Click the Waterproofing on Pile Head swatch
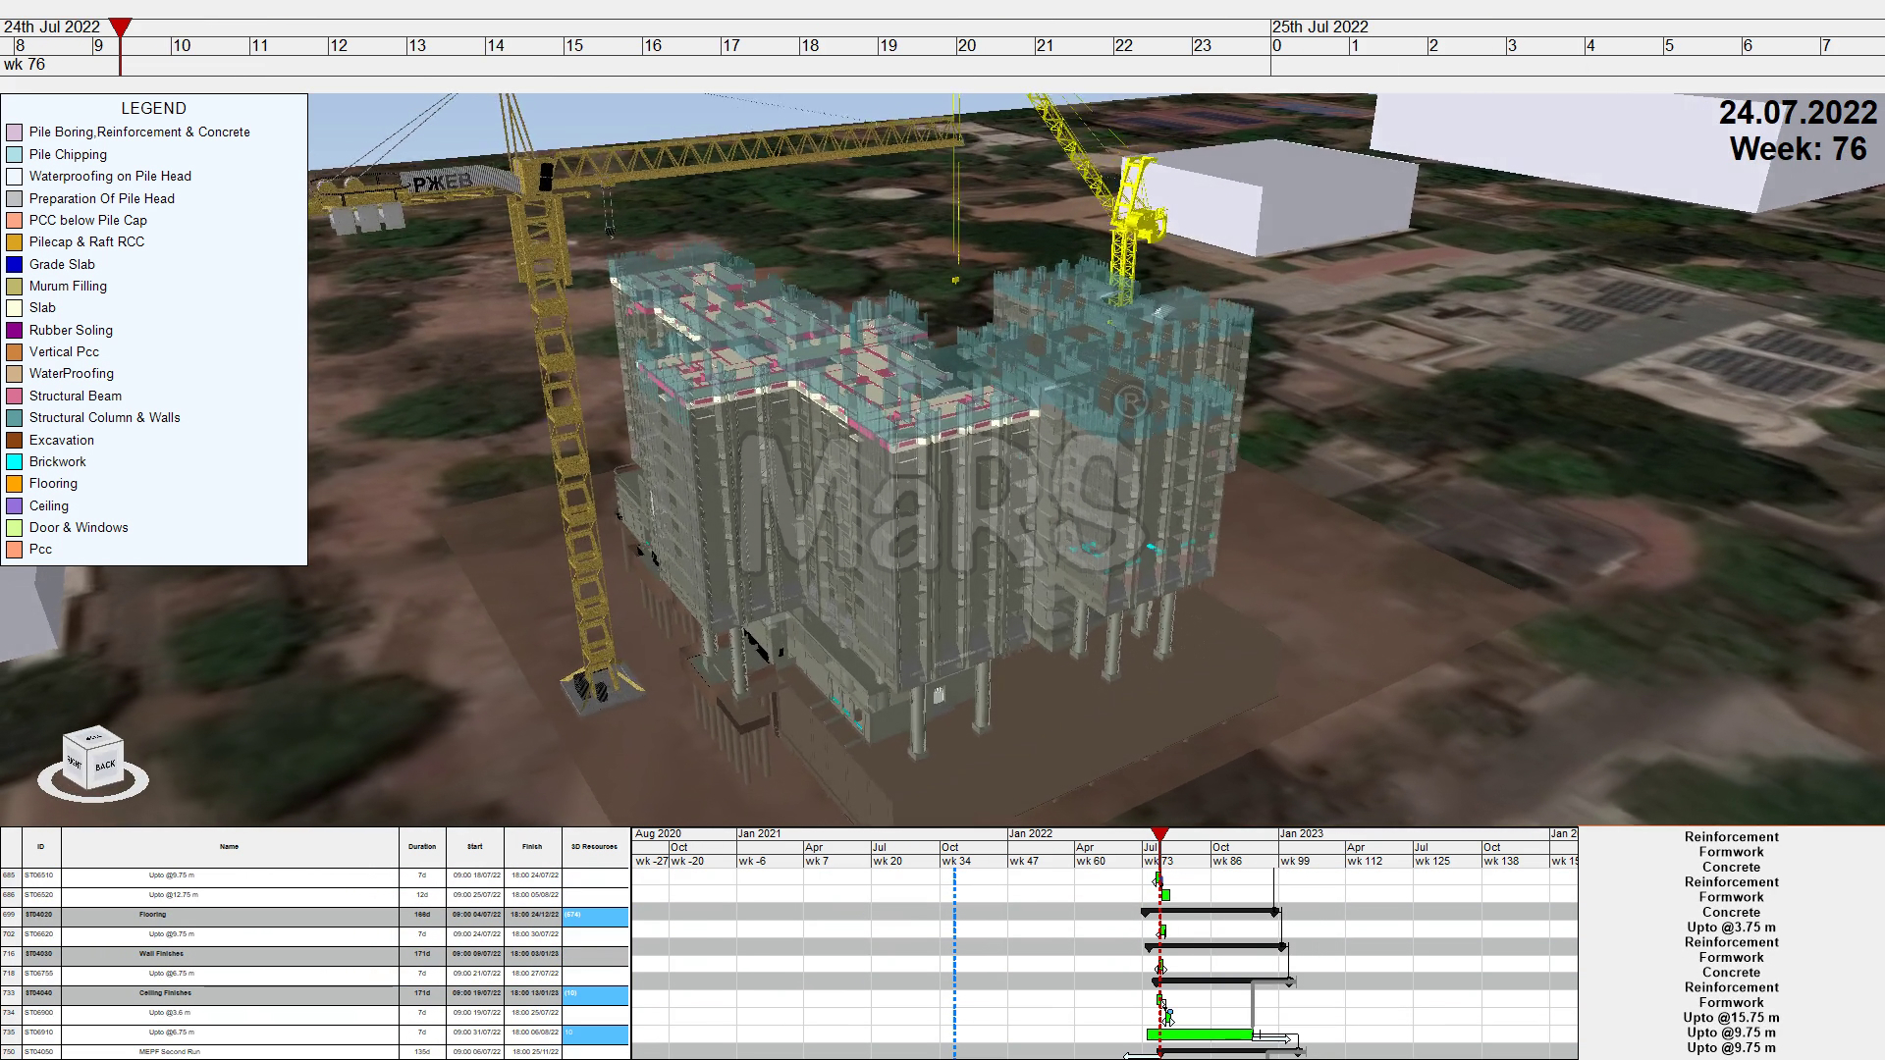The width and height of the screenshot is (1885, 1060). 14,177
